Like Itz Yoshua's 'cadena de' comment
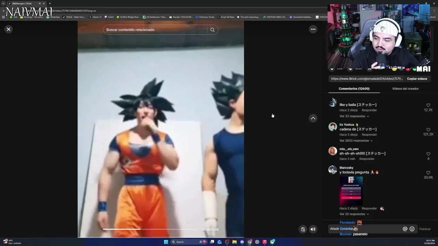Screen dimensions: 438x246 [x=428, y=130]
